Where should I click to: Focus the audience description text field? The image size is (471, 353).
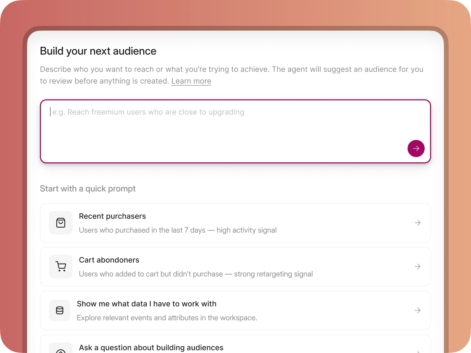click(235, 131)
